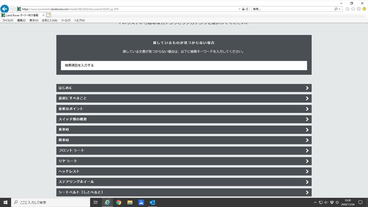Open the 表示(V) menu
This screenshot has width=368, height=207.
34,20
